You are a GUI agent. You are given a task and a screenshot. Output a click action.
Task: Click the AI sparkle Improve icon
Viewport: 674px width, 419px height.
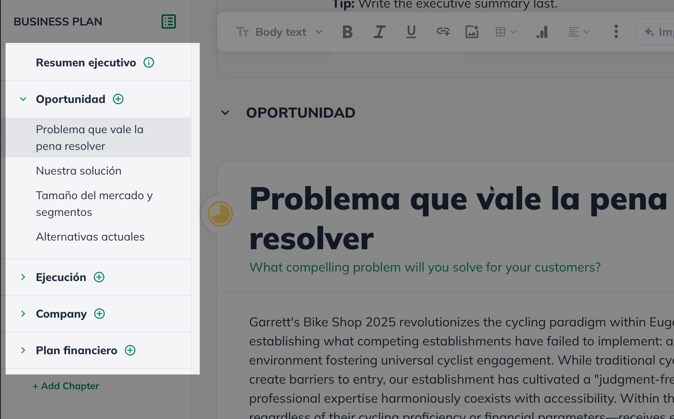click(x=649, y=32)
